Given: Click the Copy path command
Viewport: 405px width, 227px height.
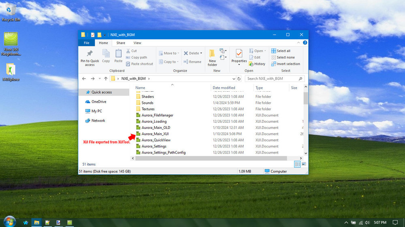Looking at the screenshot, I should (136, 57).
